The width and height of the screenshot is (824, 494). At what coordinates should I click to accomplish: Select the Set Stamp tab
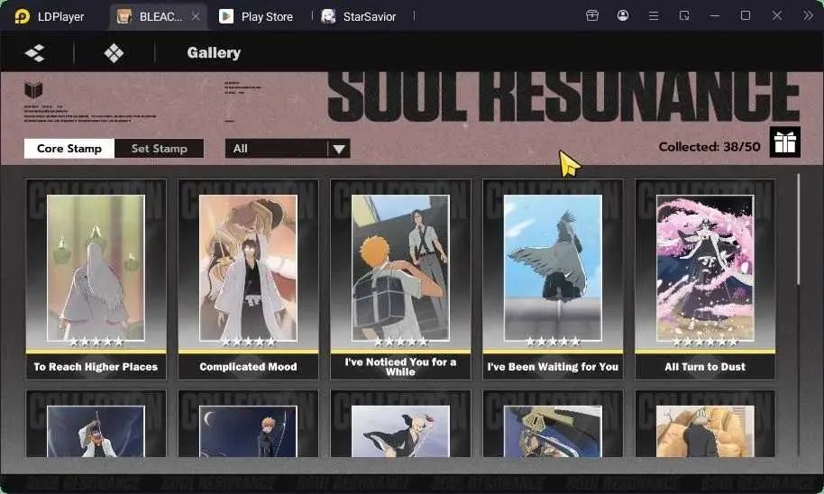(160, 149)
